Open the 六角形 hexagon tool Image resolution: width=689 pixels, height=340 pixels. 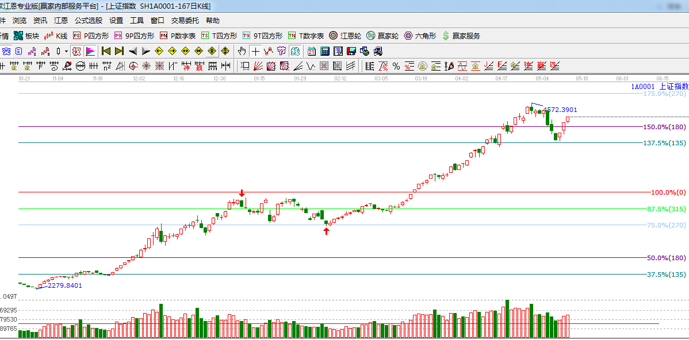click(x=420, y=36)
